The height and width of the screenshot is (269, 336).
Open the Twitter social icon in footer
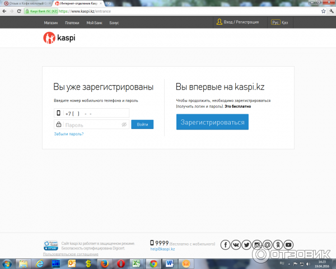tap(246, 245)
